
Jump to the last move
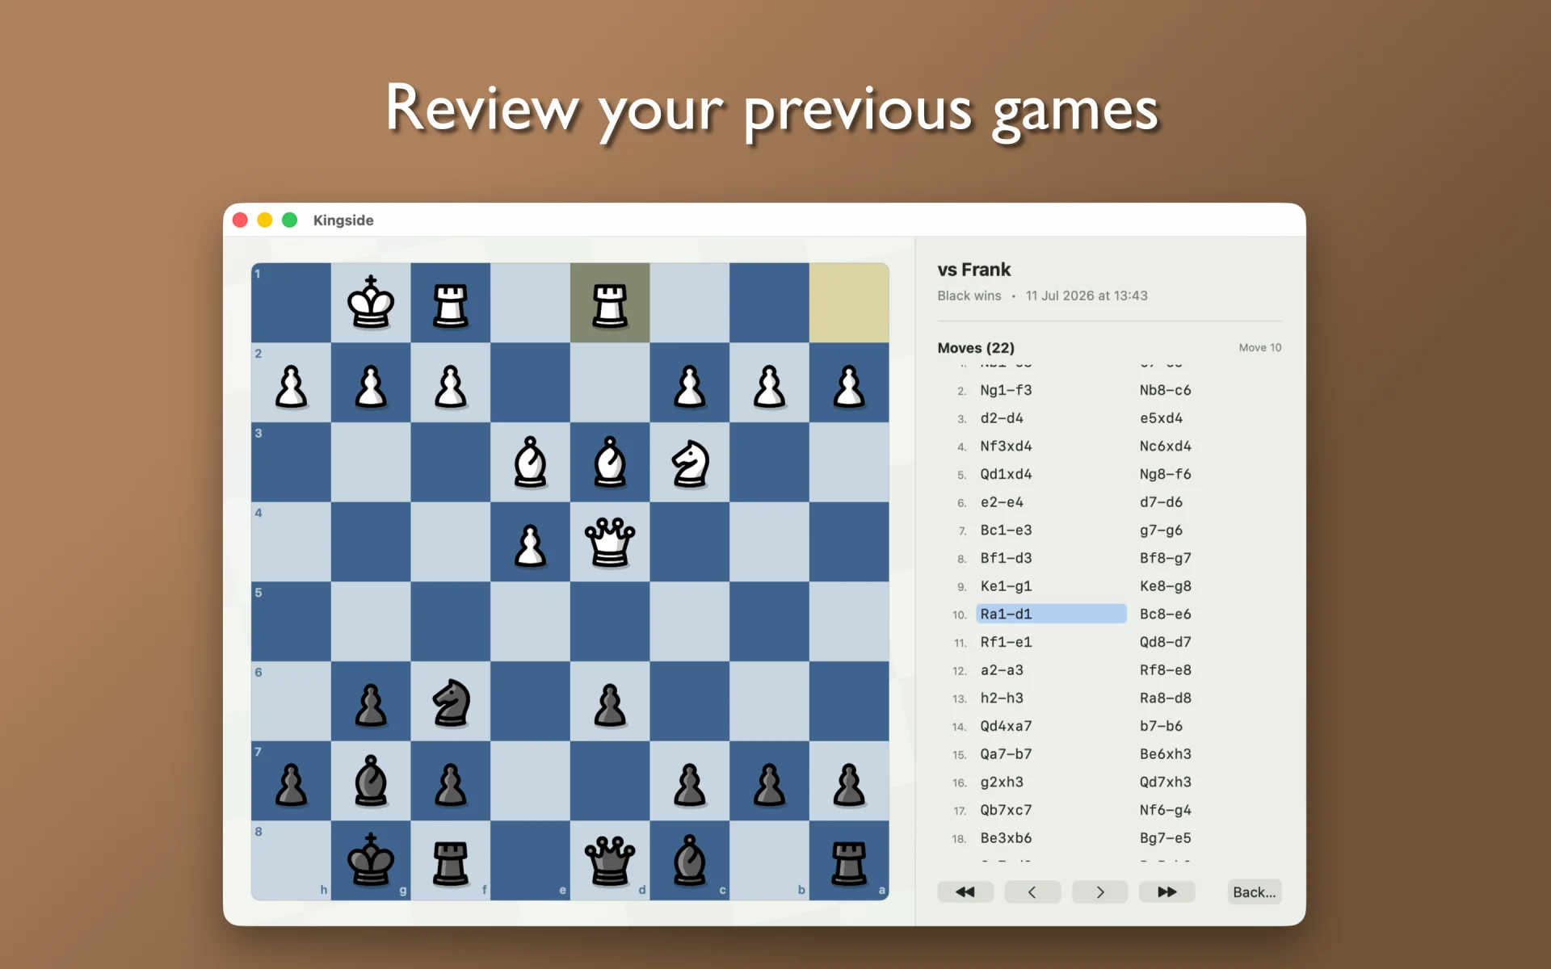(x=1166, y=891)
